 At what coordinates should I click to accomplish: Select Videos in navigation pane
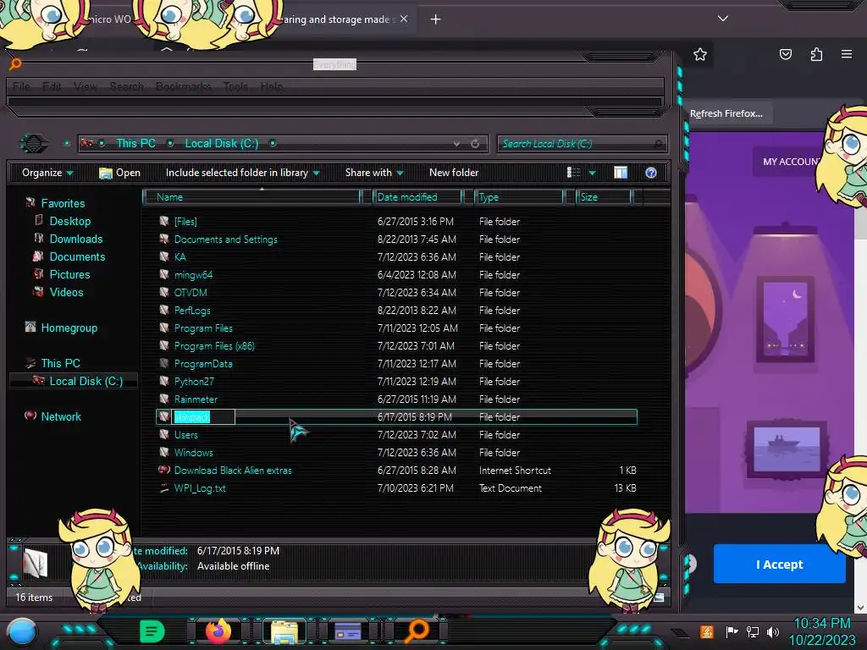(66, 292)
